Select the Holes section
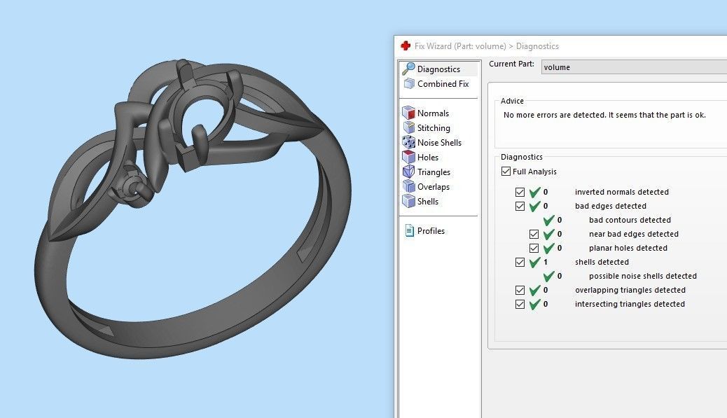This screenshot has width=727, height=418. coord(427,158)
